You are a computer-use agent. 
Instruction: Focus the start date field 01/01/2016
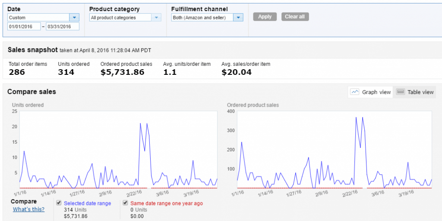point(24,27)
